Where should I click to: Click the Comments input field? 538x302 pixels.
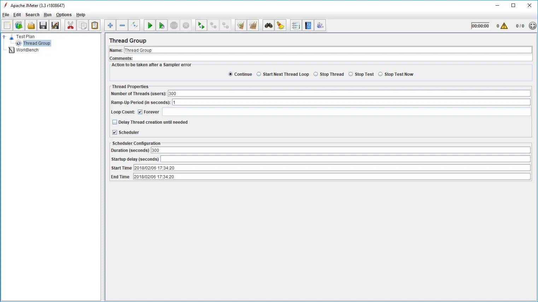[332, 58]
